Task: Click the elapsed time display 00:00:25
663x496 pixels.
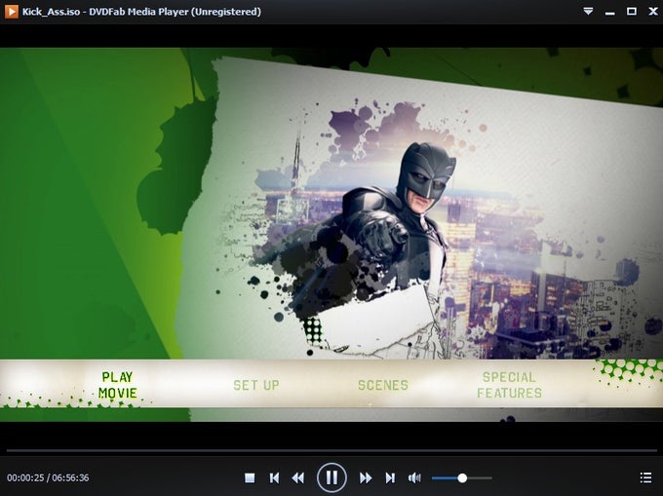Action: coord(25,477)
